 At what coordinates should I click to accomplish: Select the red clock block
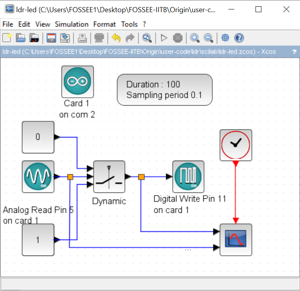click(x=235, y=145)
